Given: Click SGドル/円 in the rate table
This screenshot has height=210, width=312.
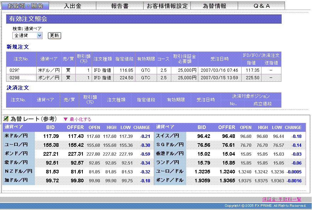Looking at the screenshot, I should [x=170, y=145].
